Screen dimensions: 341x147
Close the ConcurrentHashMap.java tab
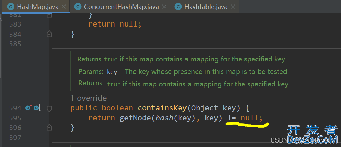164,7
